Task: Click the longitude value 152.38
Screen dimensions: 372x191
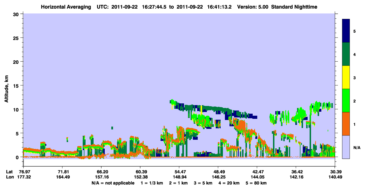Action: tap(140, 177)
